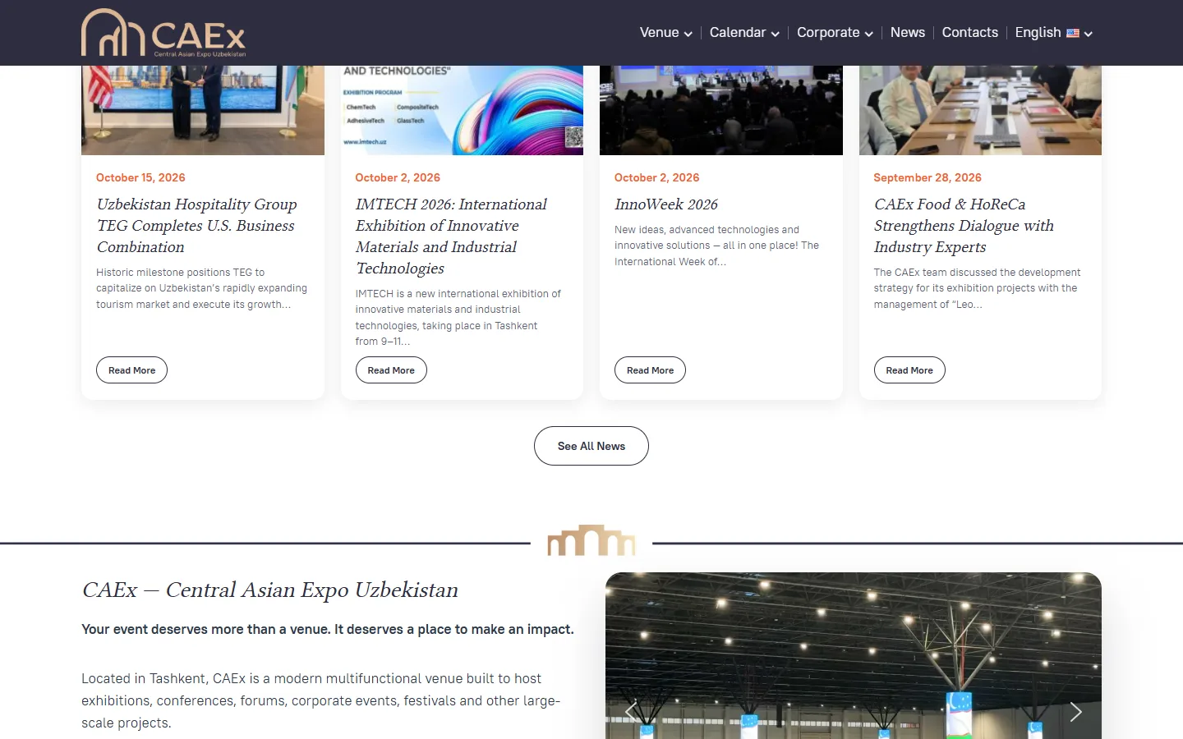Read More about InnoWeek 2026
The height and width of the screenshot is (739, 1183).
[650, 370]
